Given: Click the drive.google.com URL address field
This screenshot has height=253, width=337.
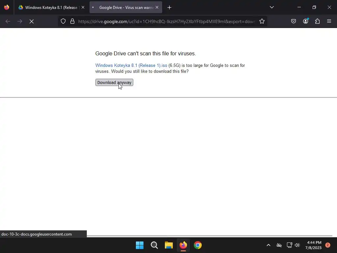Looking at the screenshot, I should tap(167, 21).
